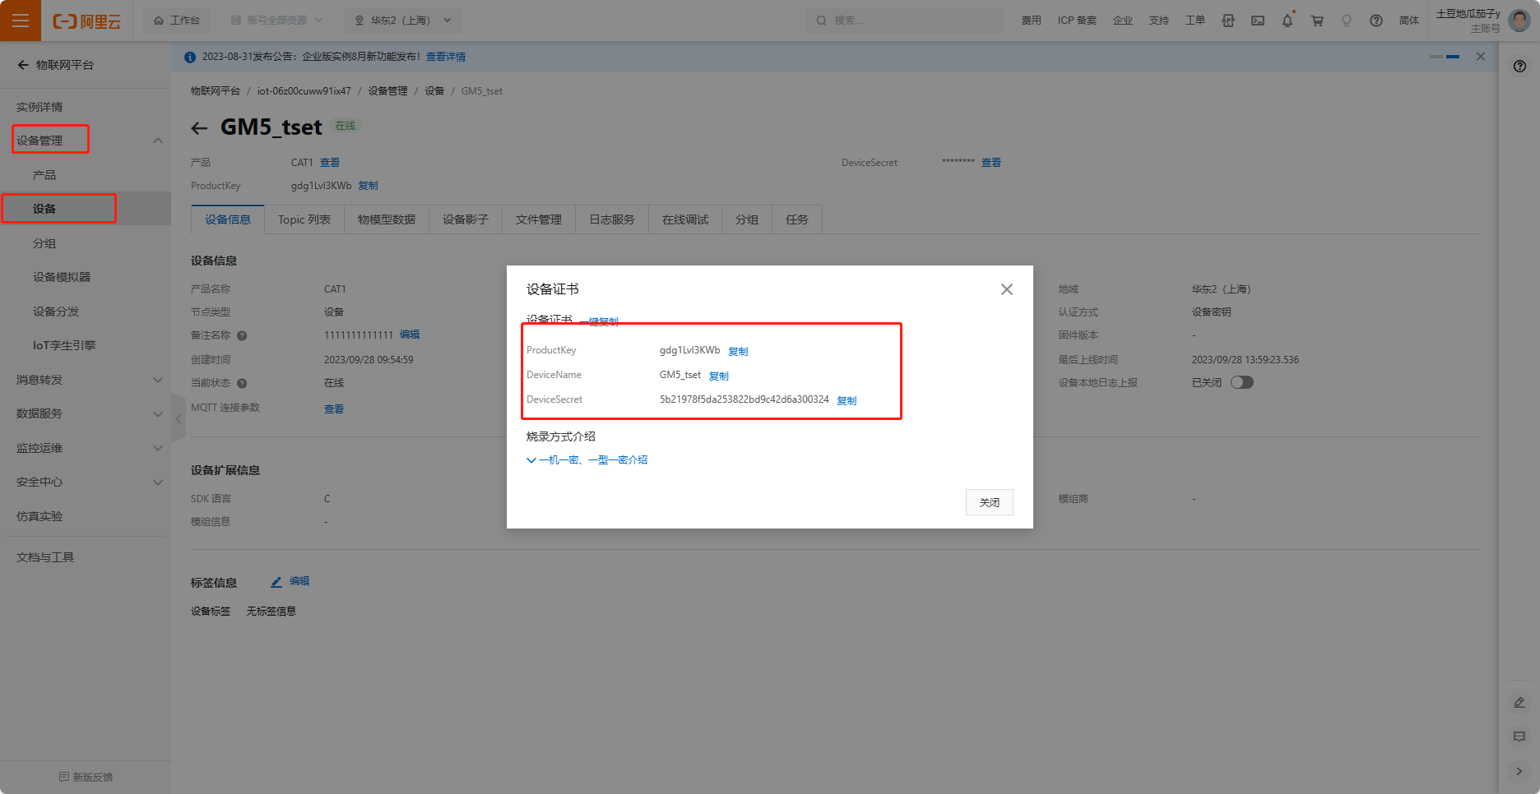The width and height of the screenshot is (1540, 794).
Task: Click the pencil edit icon on right sidebar
Action: click(1519, 702)
